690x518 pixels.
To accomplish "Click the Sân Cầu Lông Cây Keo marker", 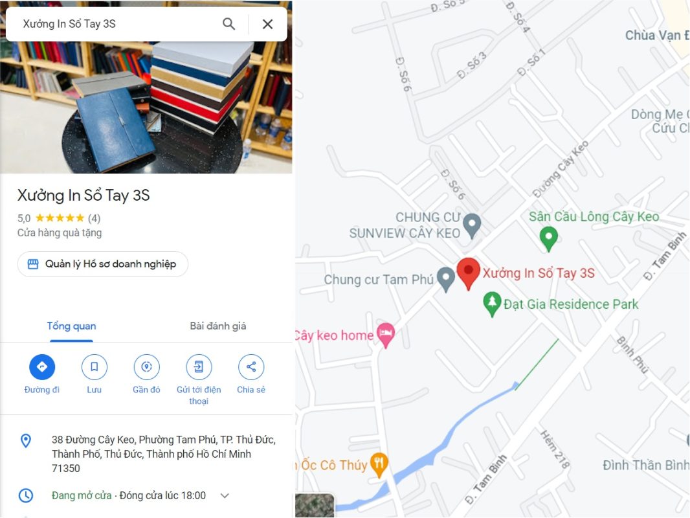I will pos(549,238).
